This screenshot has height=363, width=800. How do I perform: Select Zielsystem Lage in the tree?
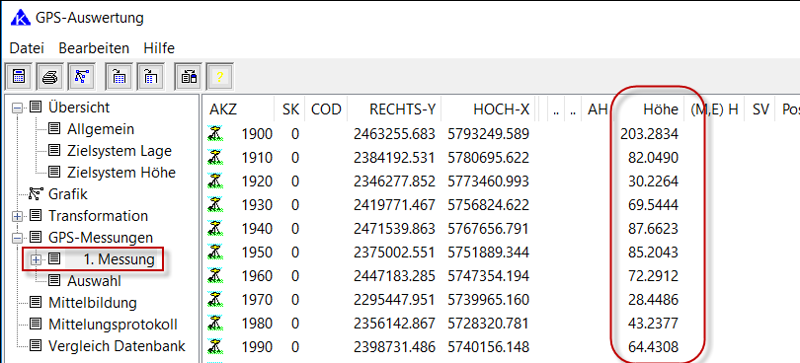pos(120,151)
